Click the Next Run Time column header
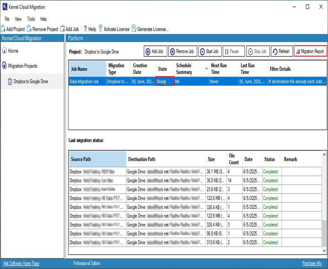328x269 pixels. 223,69
